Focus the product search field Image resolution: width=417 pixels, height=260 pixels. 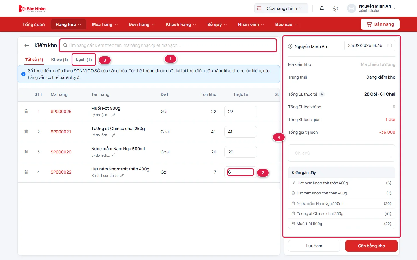(x=168, y=45)
